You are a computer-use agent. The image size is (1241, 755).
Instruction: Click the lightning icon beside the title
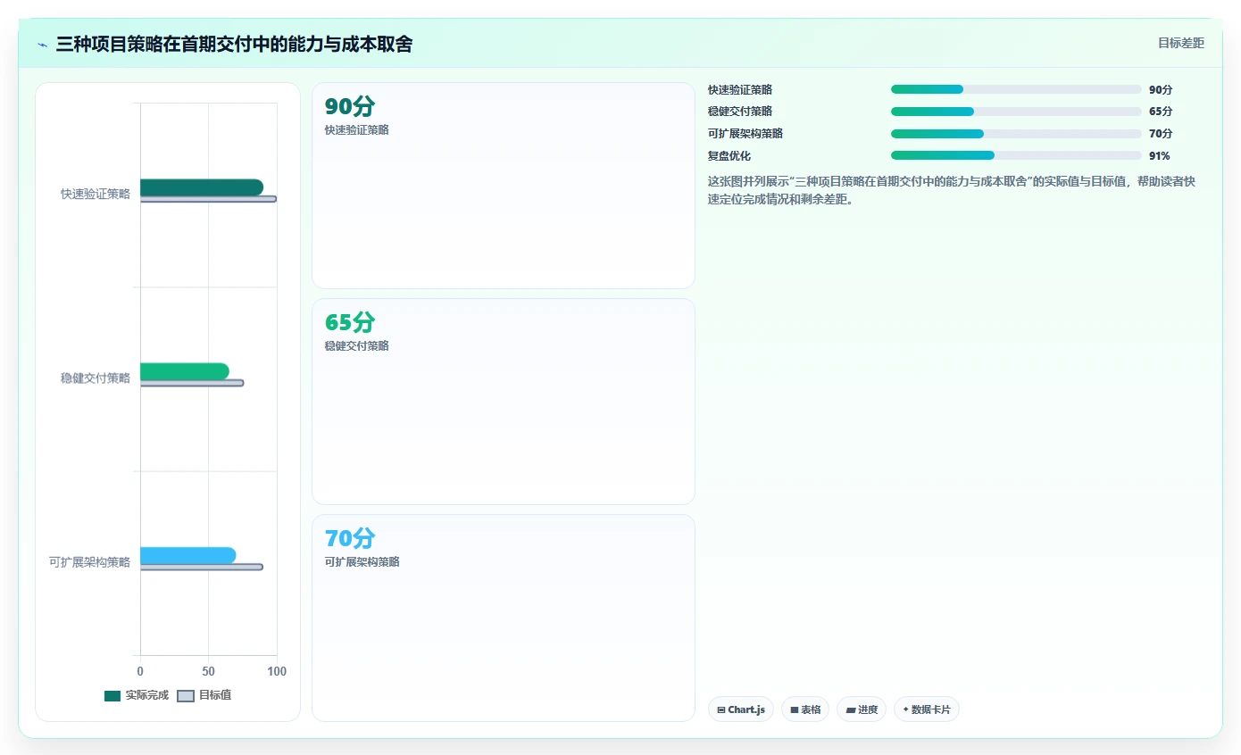pos(42,45)
